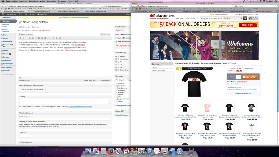Check the 3D-Druck category

[x=117, y=84]
